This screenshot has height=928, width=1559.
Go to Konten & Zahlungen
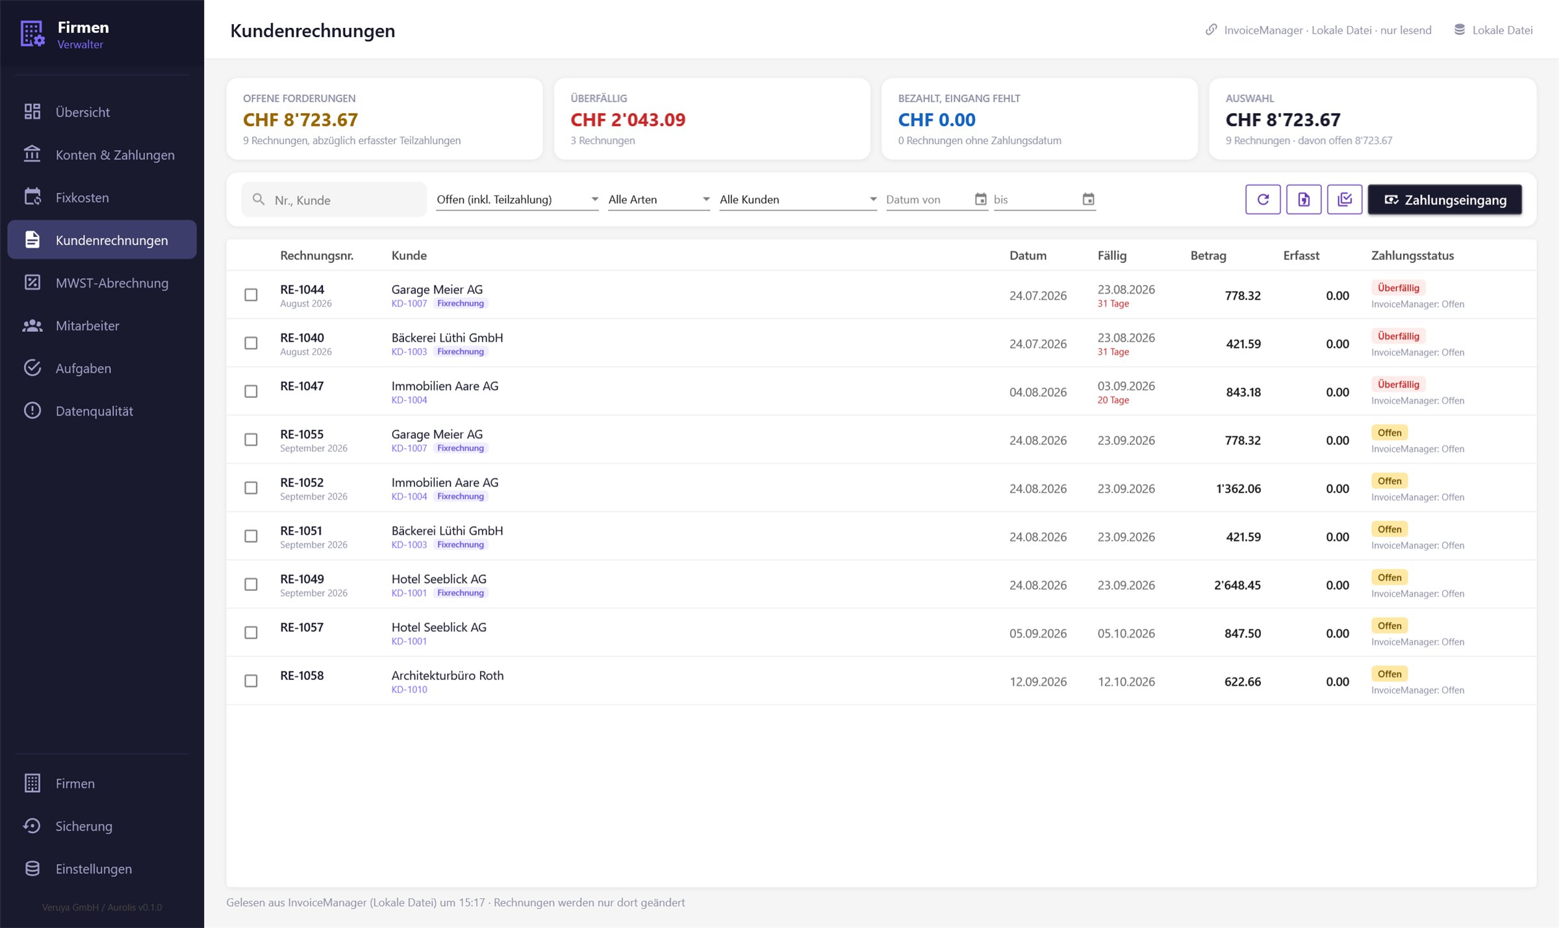[102, 155]
